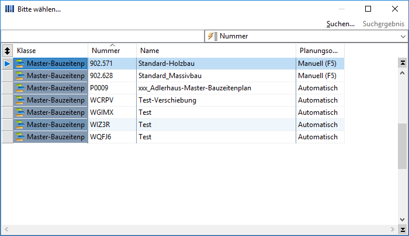Click the class icon in the WCRPV row
Viewport: 409px width, 236px height.
[x=20, y=100]
